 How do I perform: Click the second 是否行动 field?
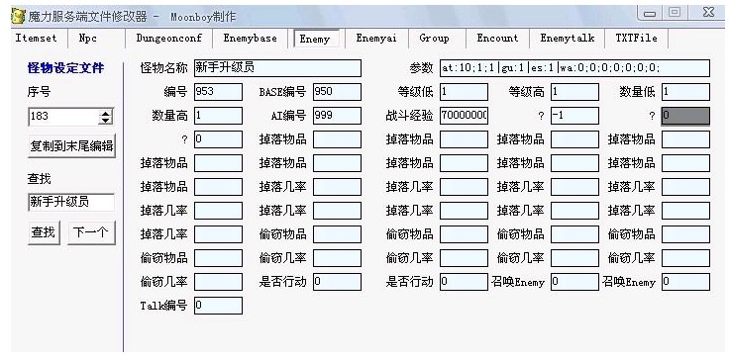pyautogui.click(x=464, y=282)
